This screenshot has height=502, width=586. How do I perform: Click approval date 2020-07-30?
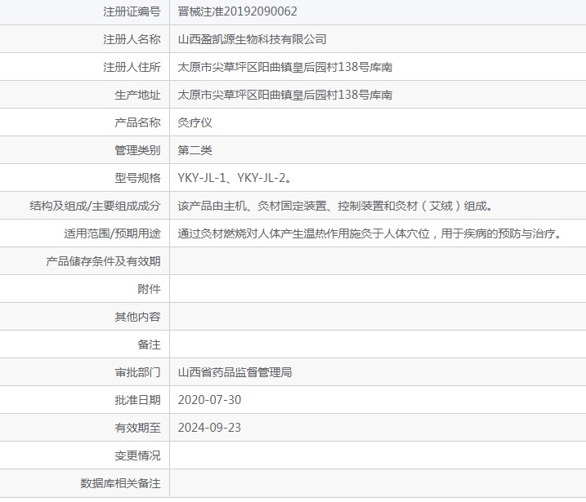click(209, 400)
